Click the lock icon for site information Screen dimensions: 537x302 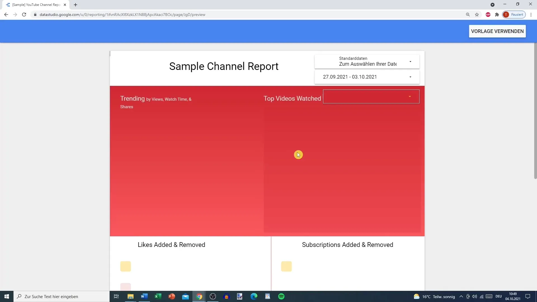[35, 15]
